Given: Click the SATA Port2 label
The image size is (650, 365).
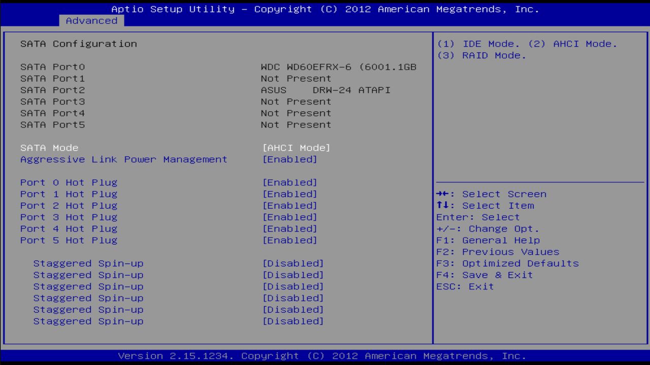Looking at the screenshot, I should [x=53, y=90].
